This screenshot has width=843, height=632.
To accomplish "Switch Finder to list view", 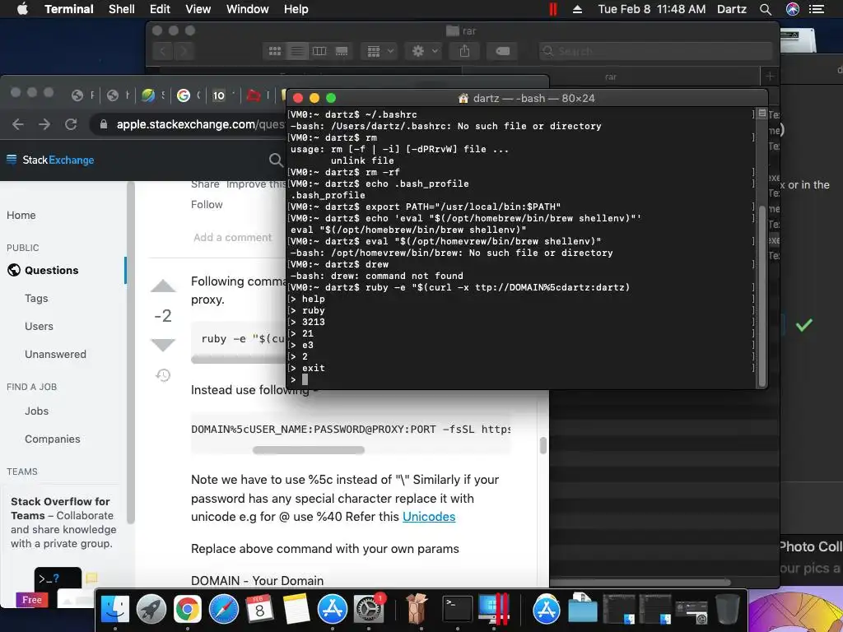I will pyautogui.click(x=296, y=51).
